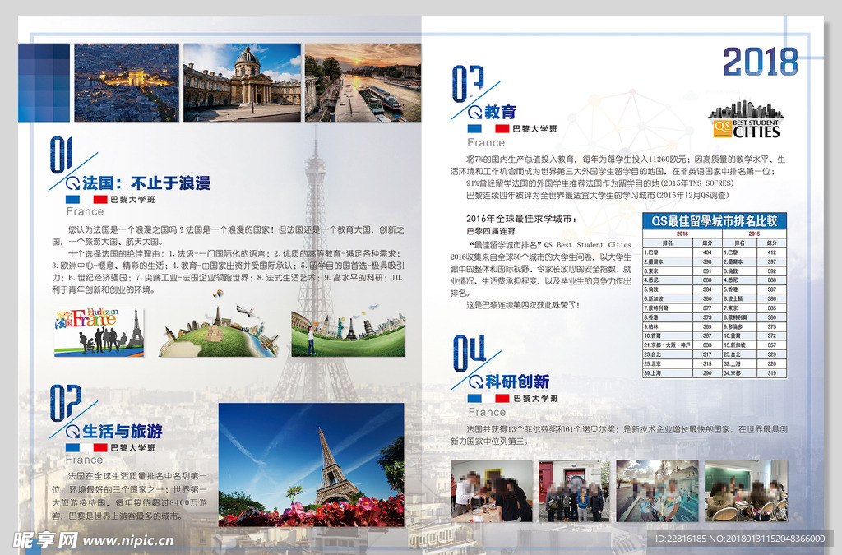Open the domed Institut de France photo
The height and width of the screenshot is (555, 842).
click(x=243, y=83)
